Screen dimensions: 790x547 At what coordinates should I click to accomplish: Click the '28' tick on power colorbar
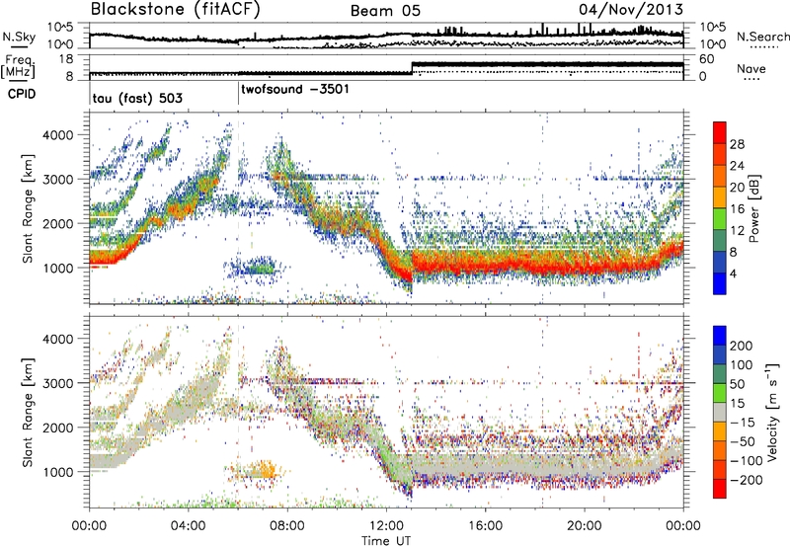737,144
